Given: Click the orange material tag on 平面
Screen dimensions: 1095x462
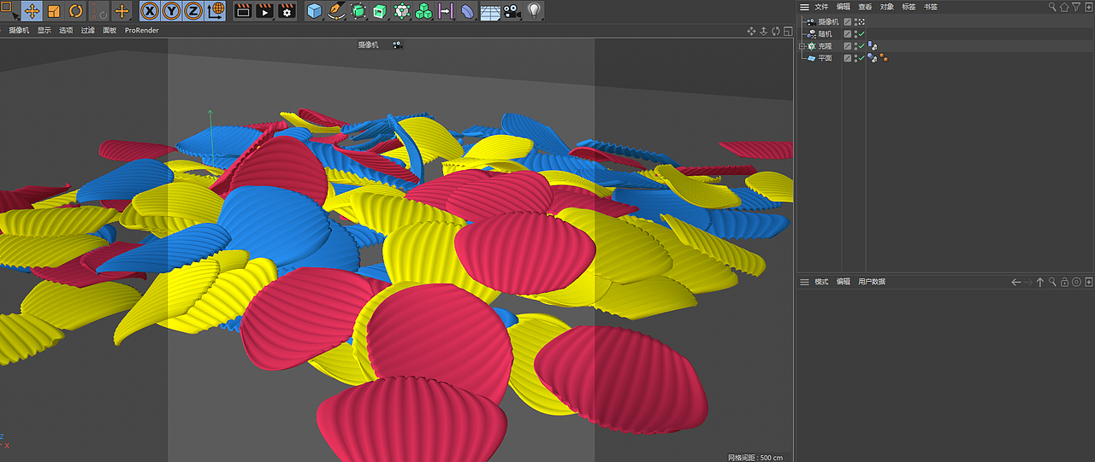Looking at the screenshot, I should point(882,58).
